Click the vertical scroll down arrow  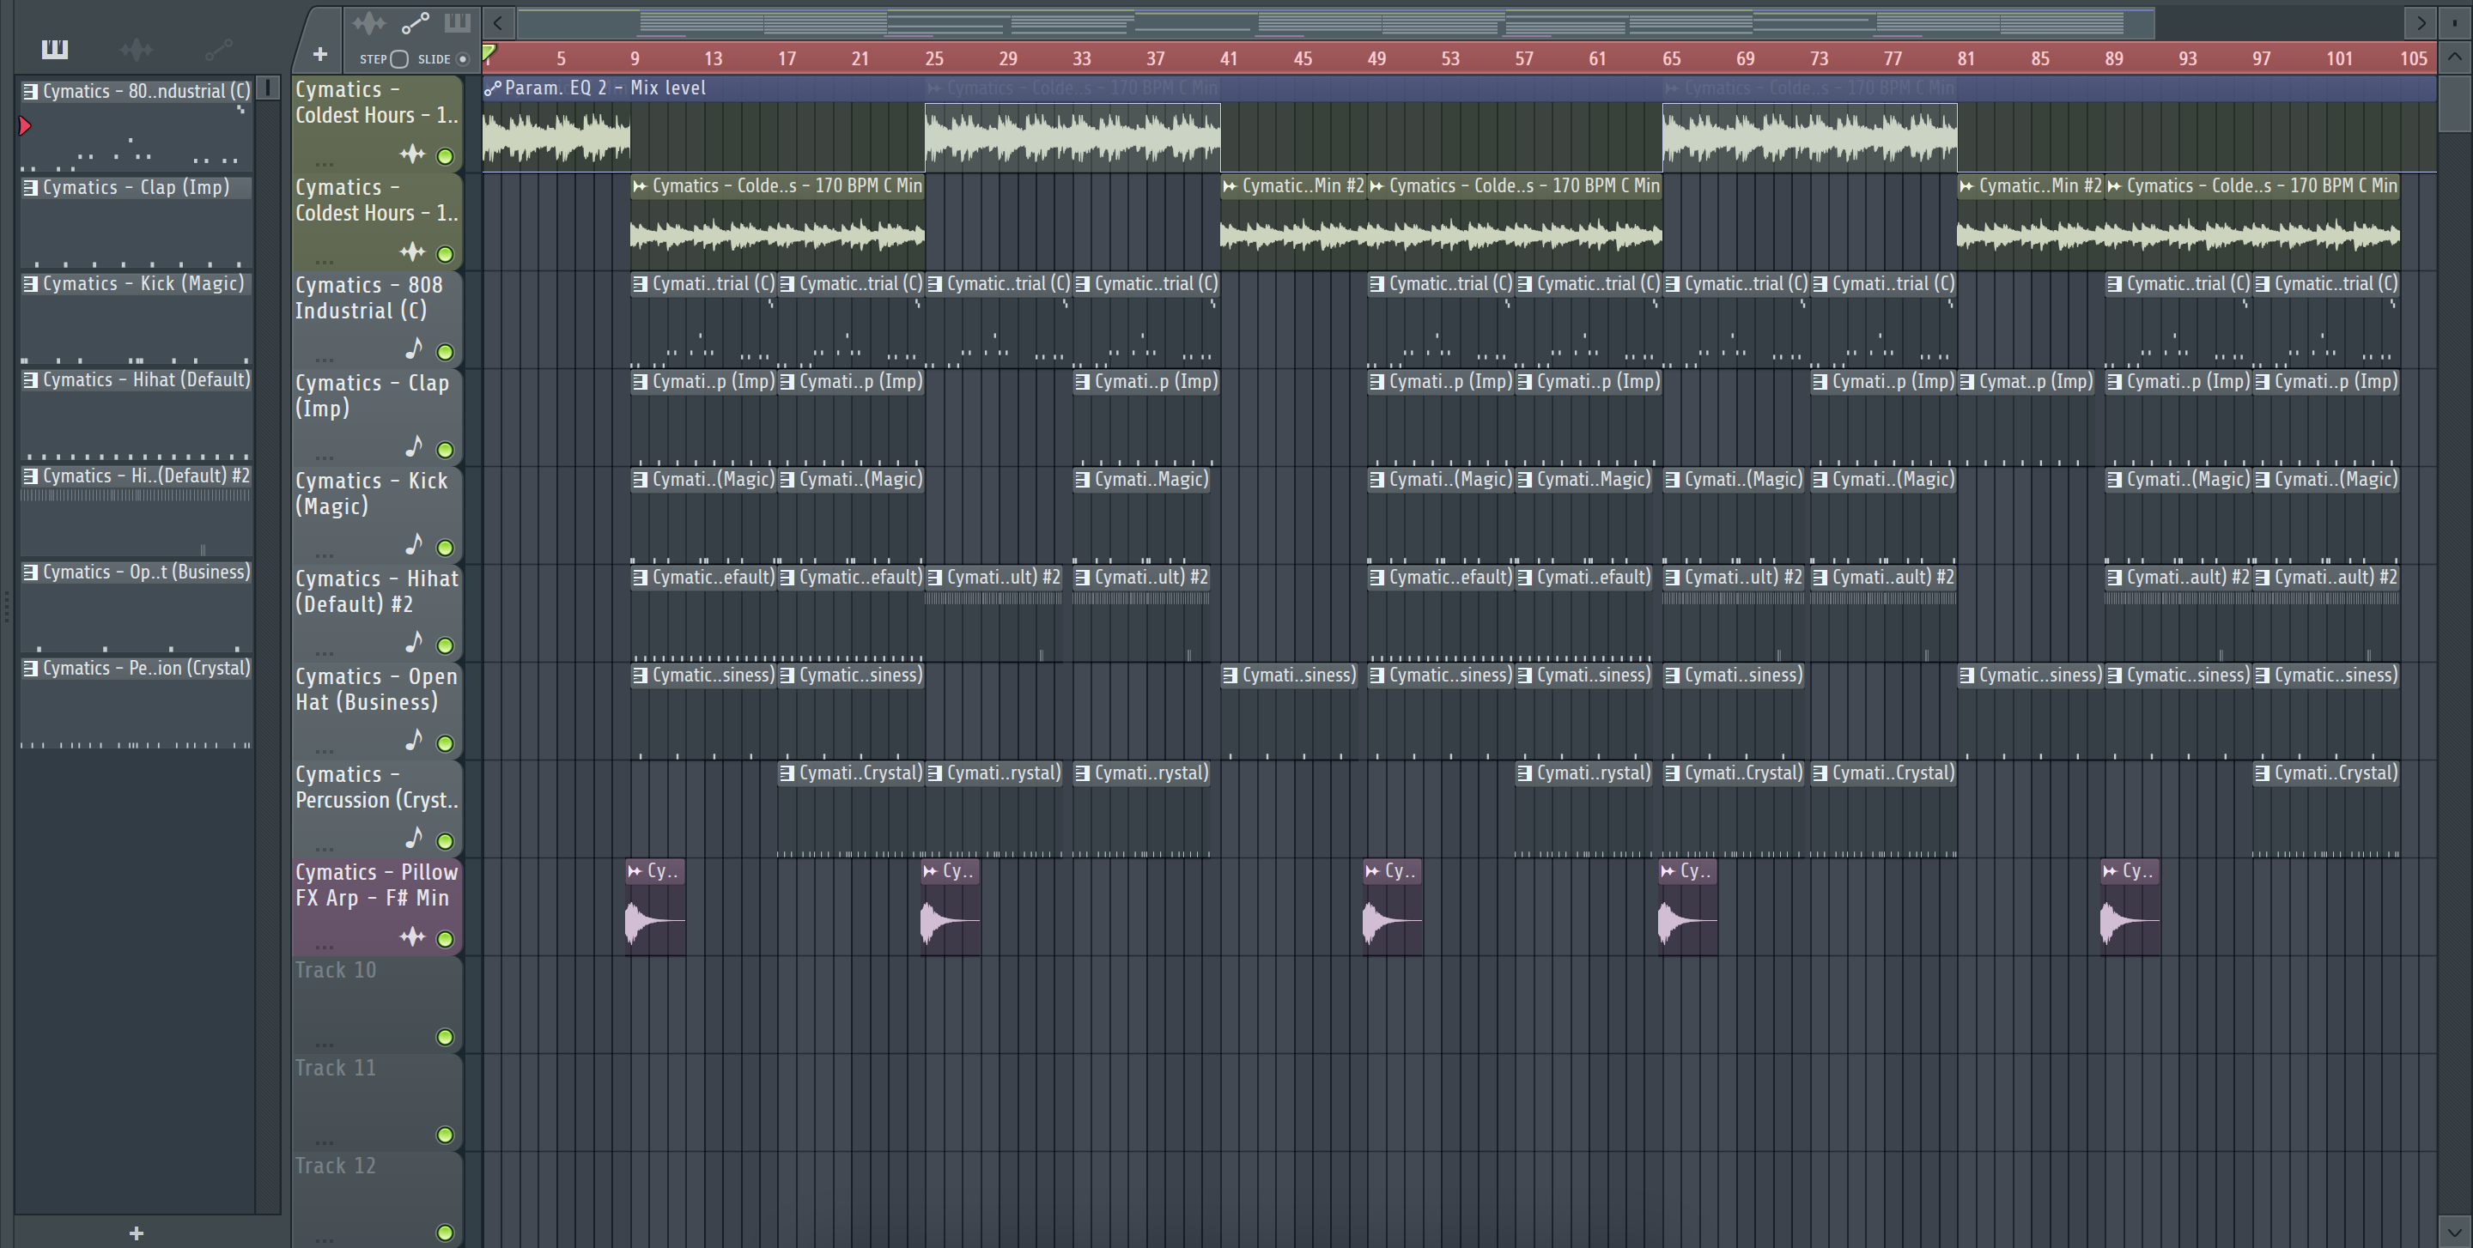pos(2454,1233)
